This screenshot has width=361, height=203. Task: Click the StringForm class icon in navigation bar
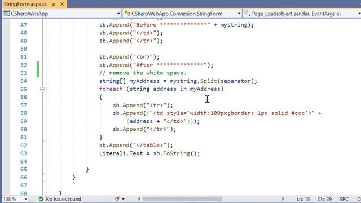pos(127,14)
